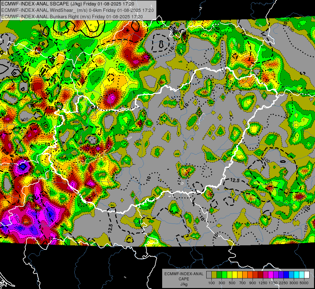Select the bright green legend swatch

tap(224, 275)
